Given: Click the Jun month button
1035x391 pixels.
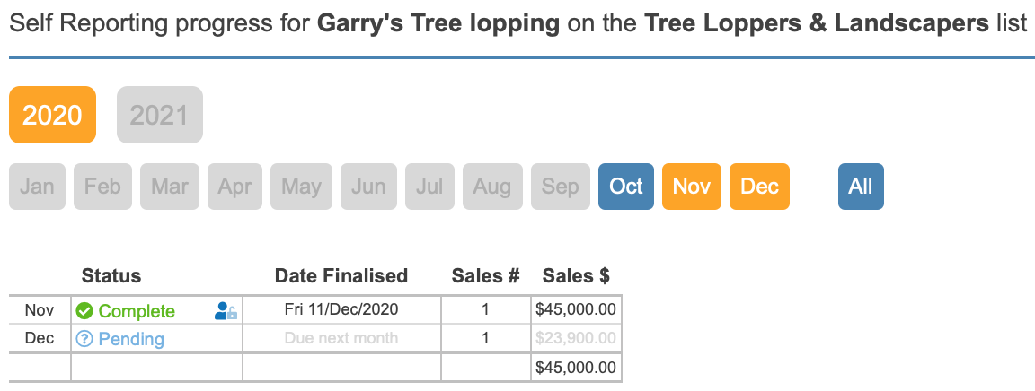Looking at the screenshot, I should (368, 187).
